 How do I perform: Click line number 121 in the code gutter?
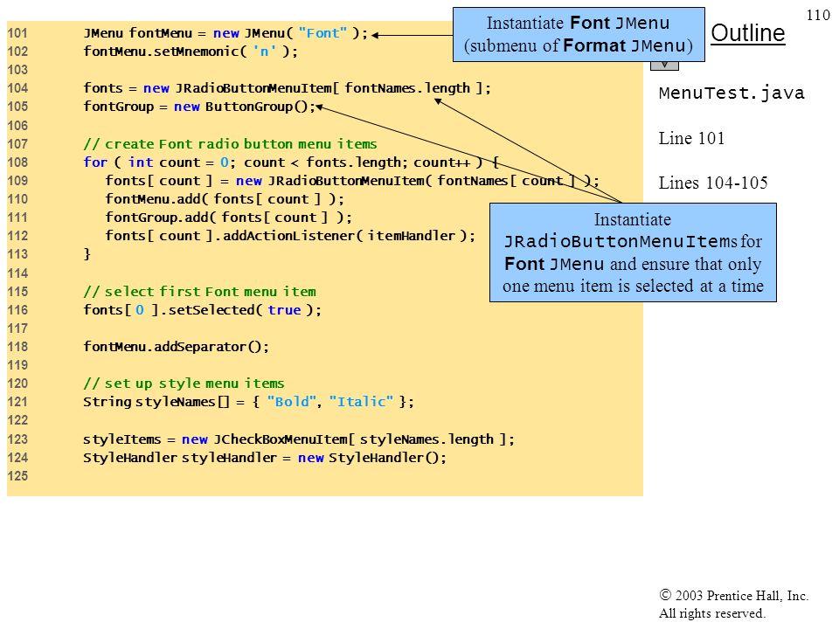click(x=17, y=402)
